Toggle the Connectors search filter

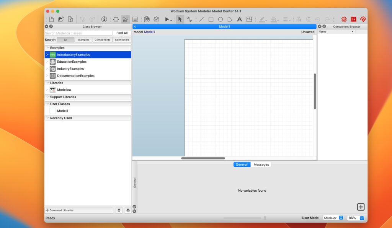122,39
